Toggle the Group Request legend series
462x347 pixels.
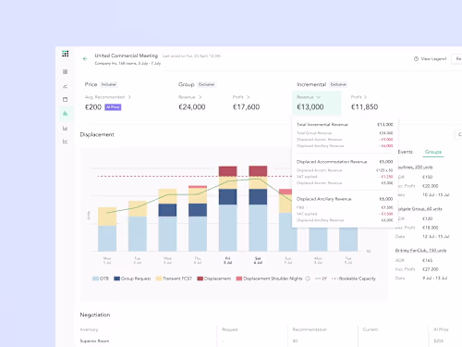point(132,279)
